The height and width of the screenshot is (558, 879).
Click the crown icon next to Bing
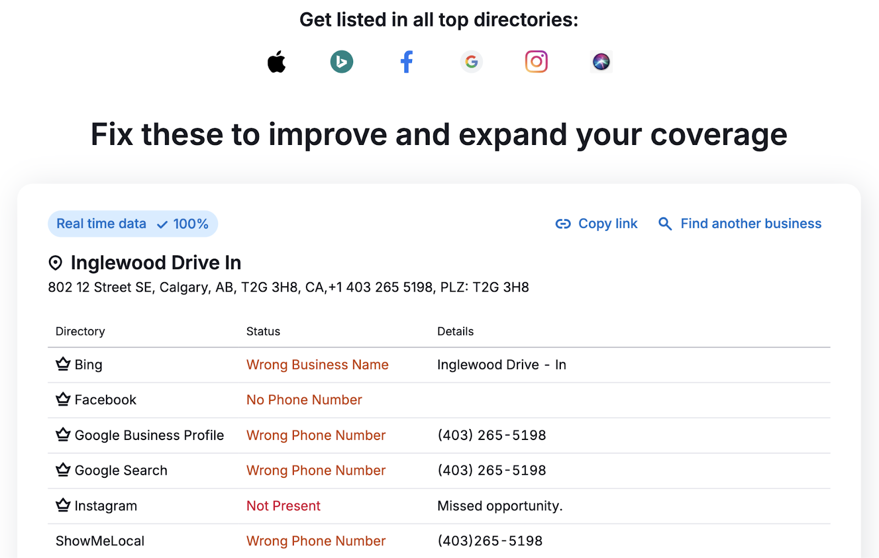click(x=62, y=364)
